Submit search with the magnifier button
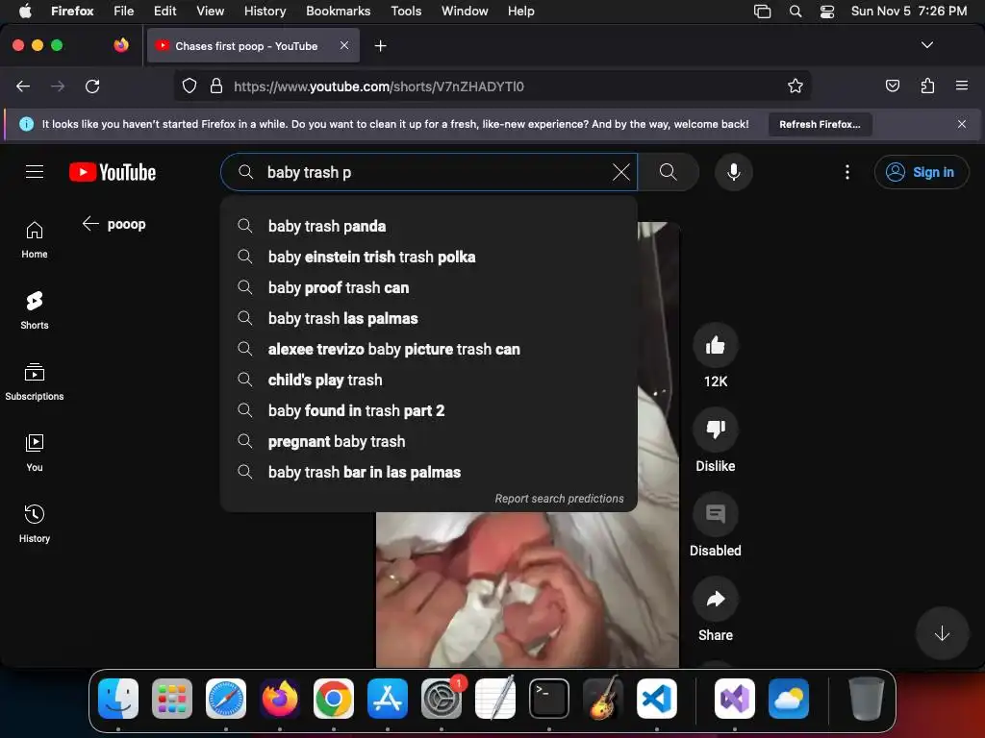The width and height of the screenshot is (985, 738). (x=669, y=172)
